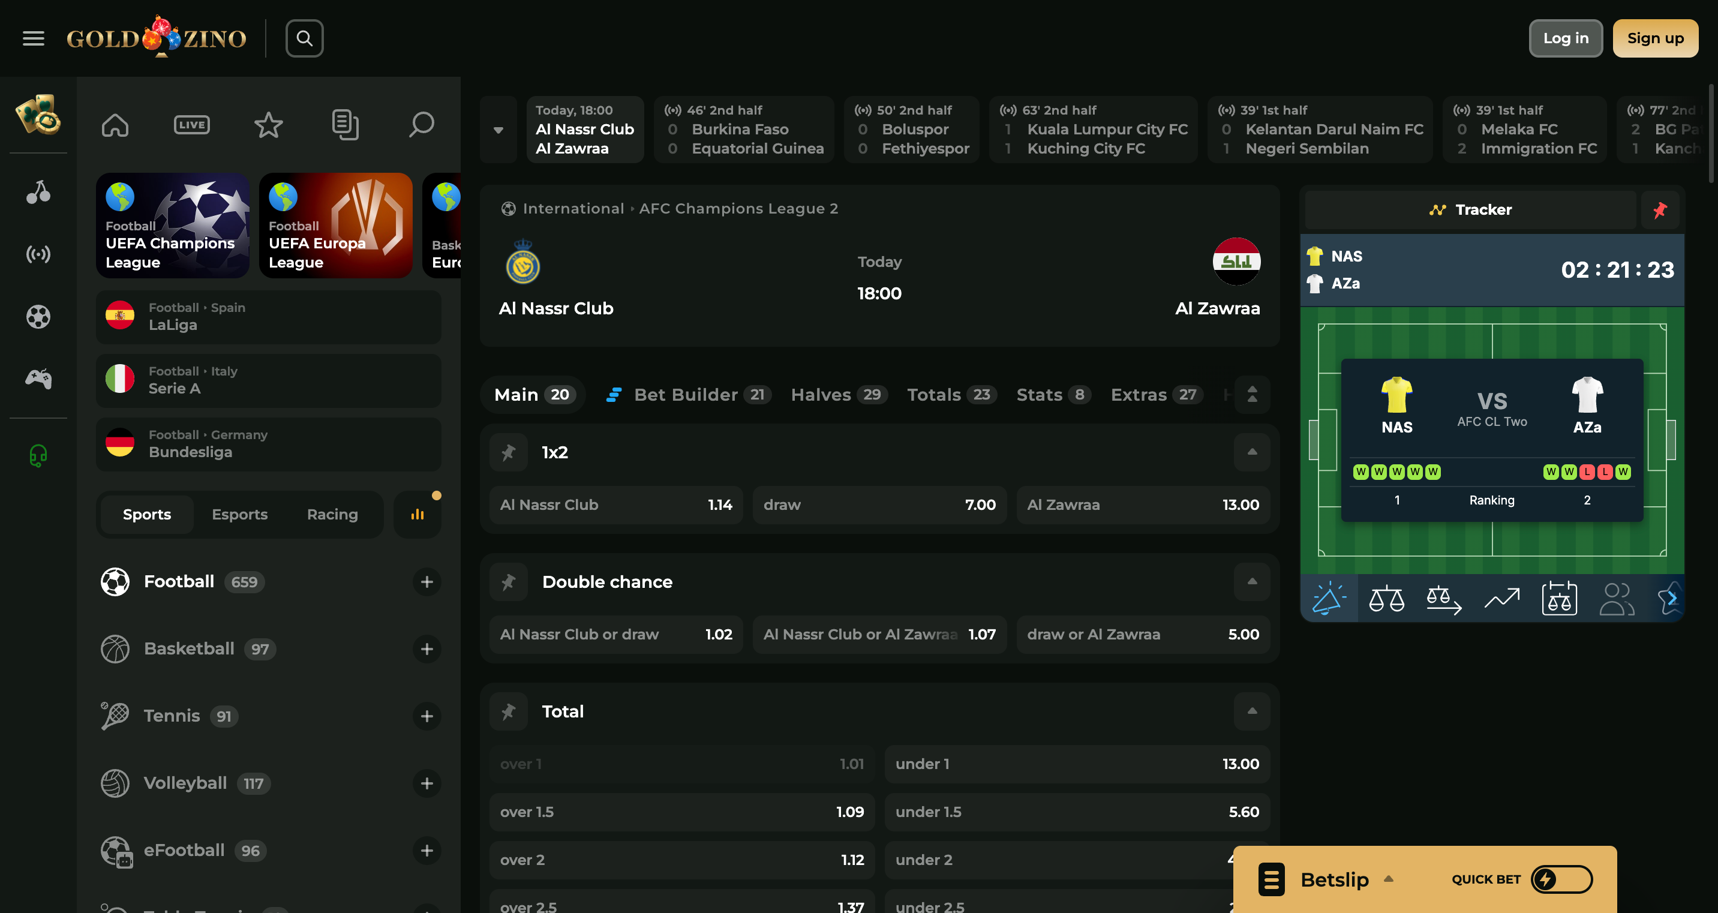The image size is (1718, 913).
Task: Open the Kuala Lumpur City FC live match
Action: [1093, 130]
